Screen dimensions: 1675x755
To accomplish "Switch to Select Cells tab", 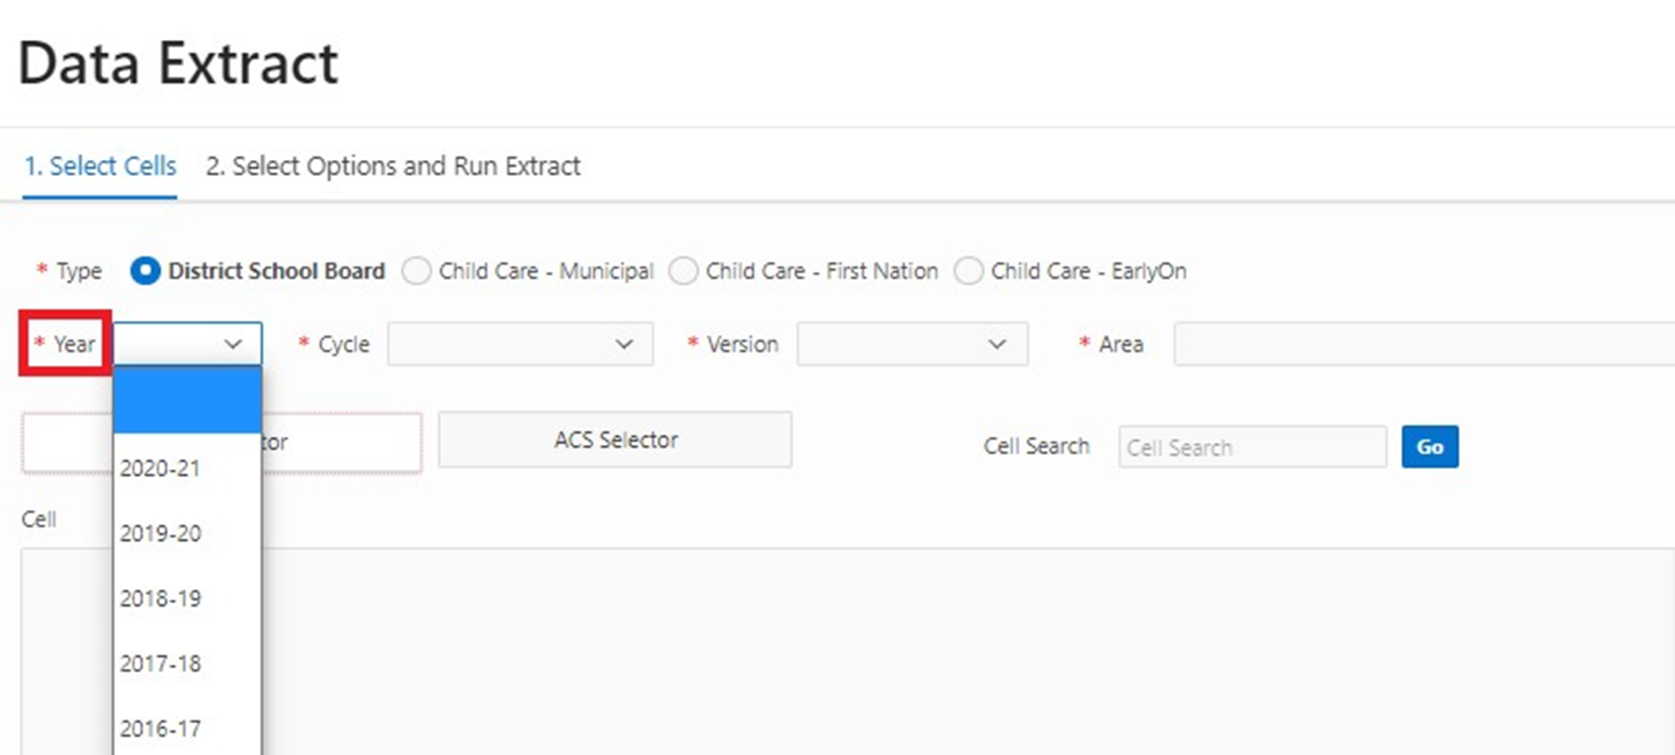I will pyautogui.click(x=100, y=166).
